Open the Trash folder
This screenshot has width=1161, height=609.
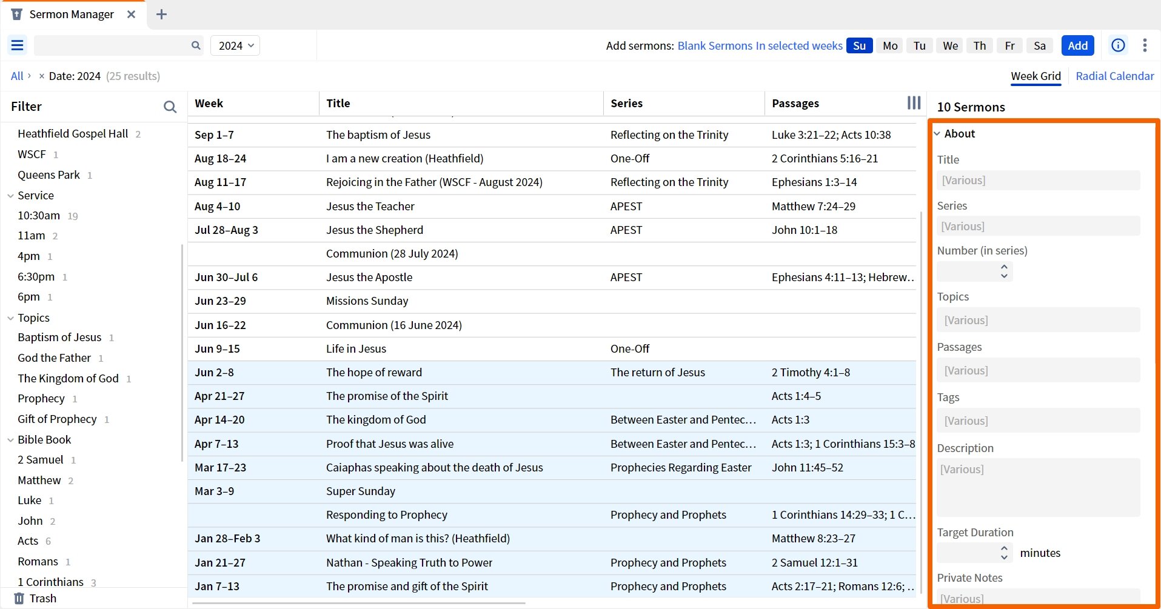click(35, 598)
